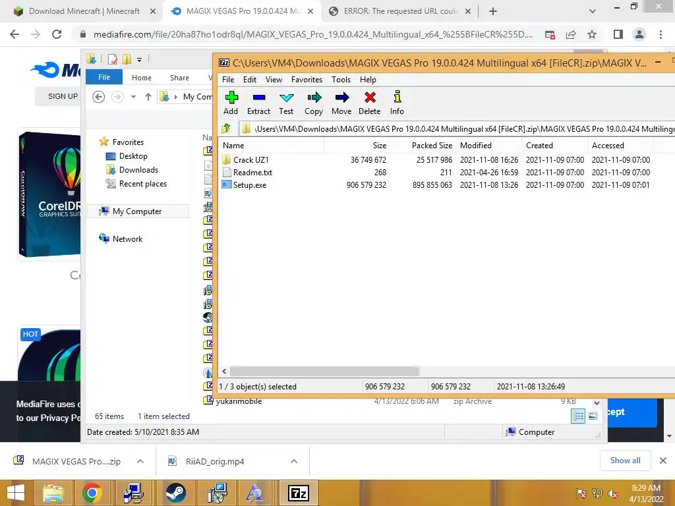The height and width of the screenshot is (506, 675).
Task: Click the Chrome share page icon
Action: click(572, 34)
